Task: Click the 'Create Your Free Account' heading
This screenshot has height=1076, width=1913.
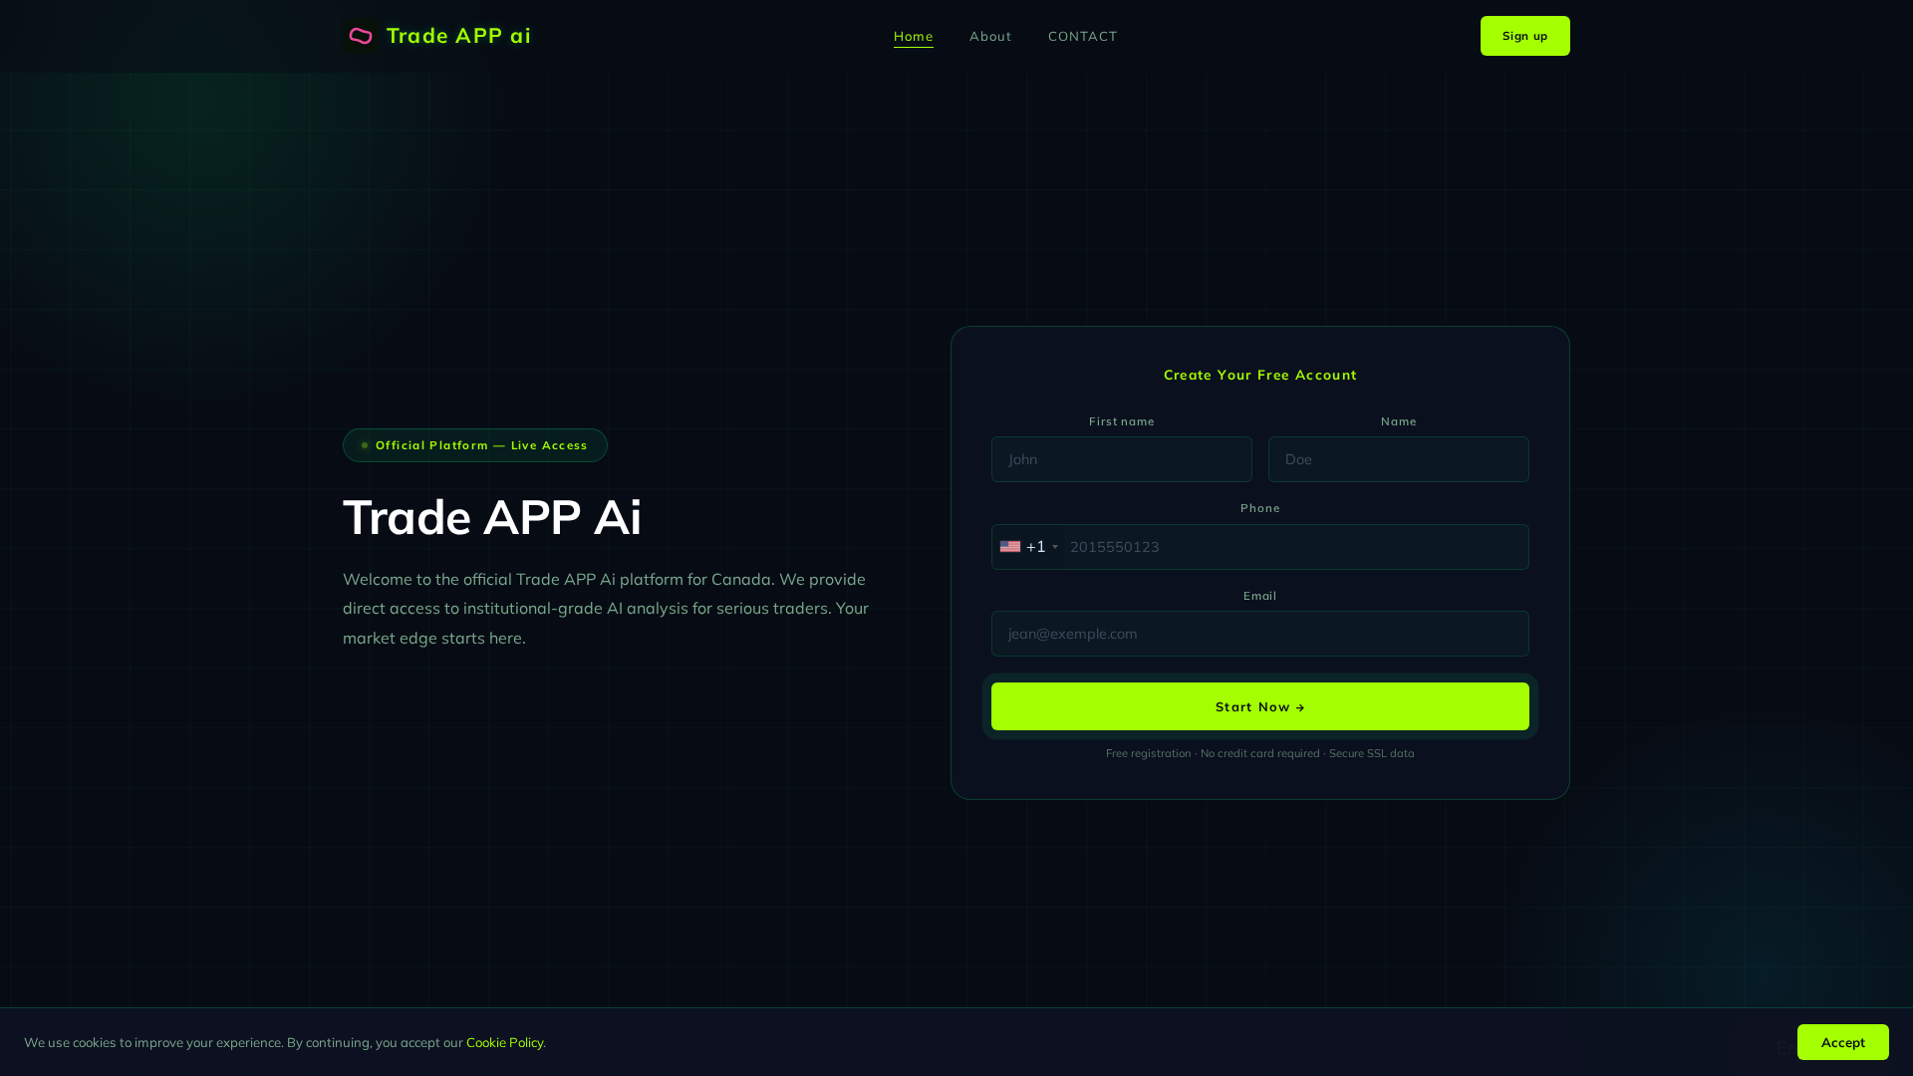Action: (1260, 375)
